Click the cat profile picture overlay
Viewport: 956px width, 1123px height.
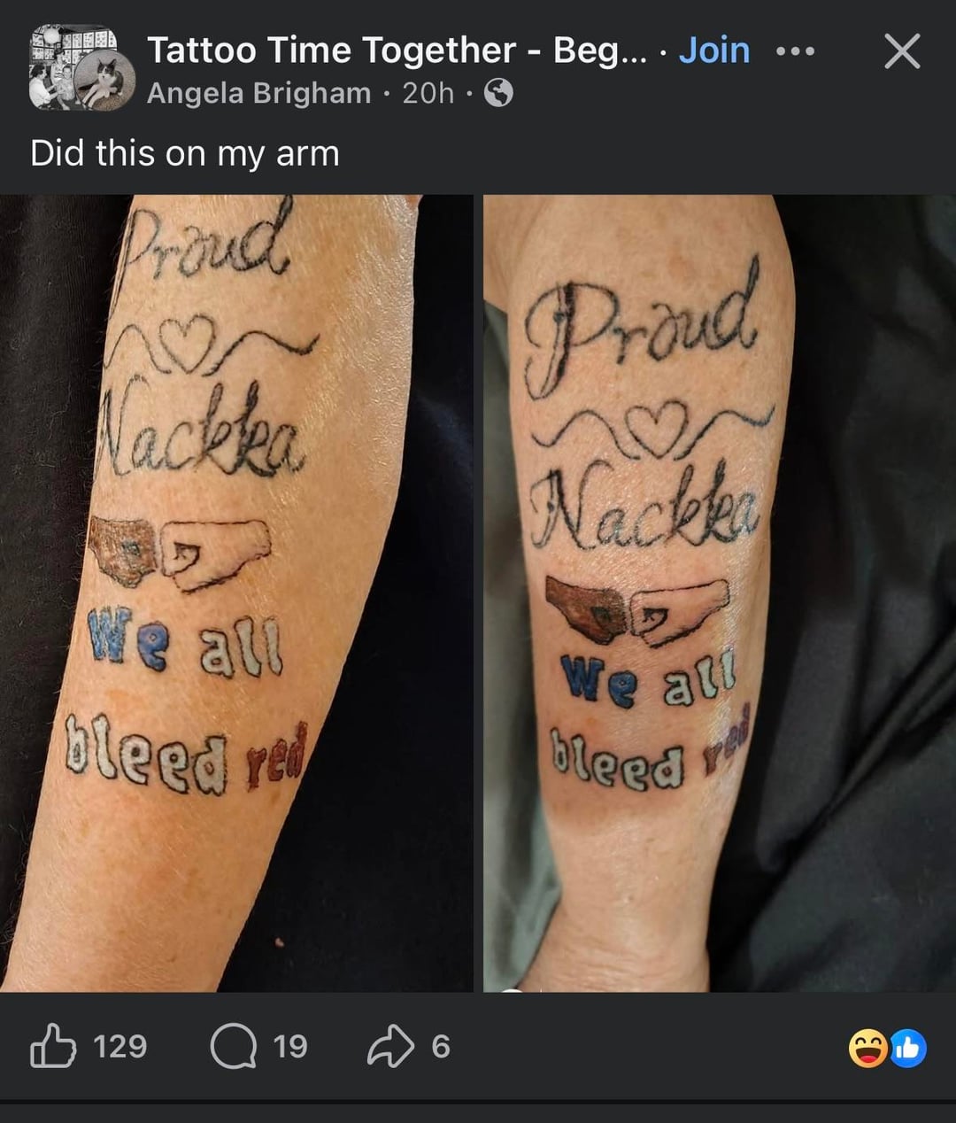(105, 81)
